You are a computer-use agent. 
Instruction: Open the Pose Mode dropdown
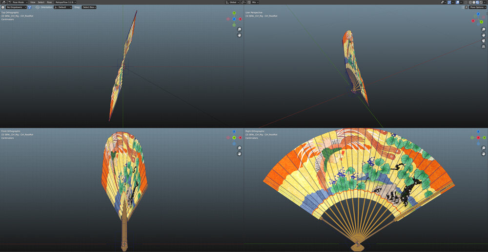click(x=18, y=2)
